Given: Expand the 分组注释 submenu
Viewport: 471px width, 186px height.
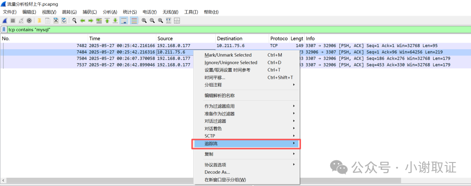Looking at the screenshot, I should point(246,85).
